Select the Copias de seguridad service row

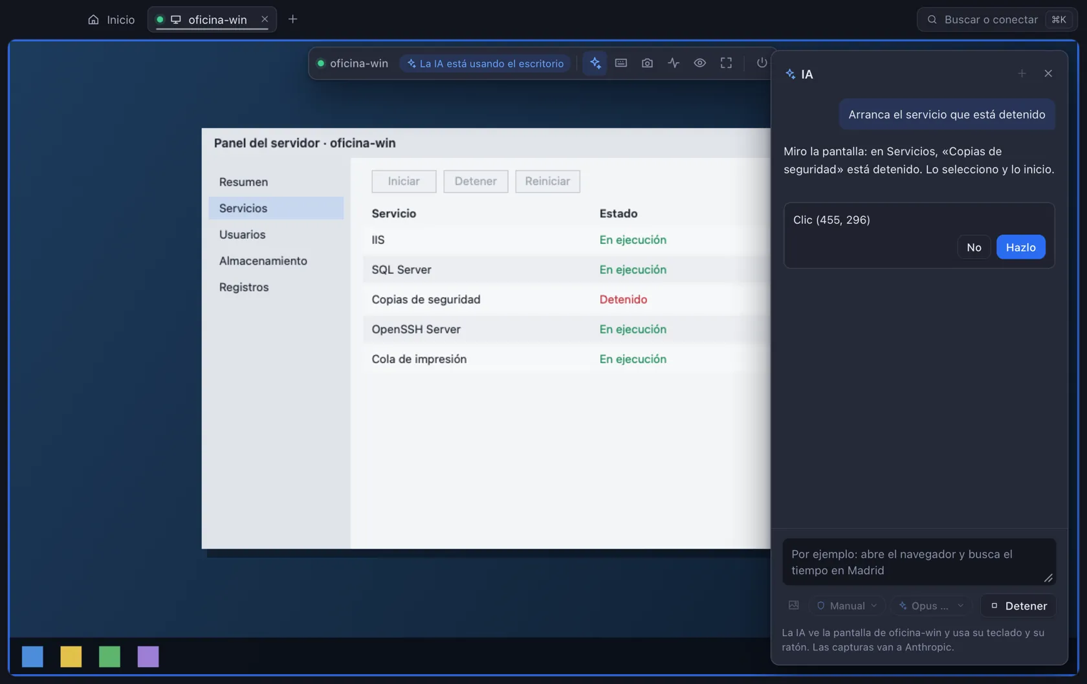[566, 300]
